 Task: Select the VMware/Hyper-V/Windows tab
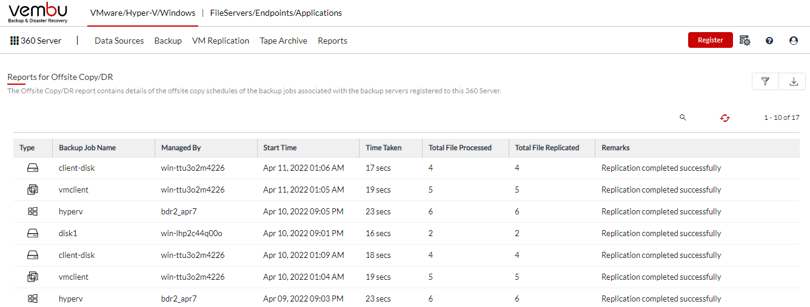coord(142,13)
